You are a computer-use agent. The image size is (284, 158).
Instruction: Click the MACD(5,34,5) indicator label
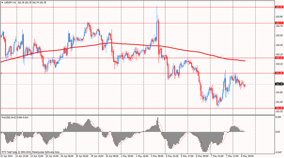tap(9, 118)
